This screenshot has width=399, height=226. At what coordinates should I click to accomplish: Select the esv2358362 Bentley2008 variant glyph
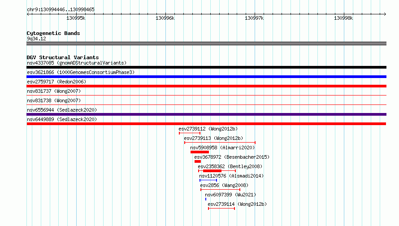point(217,171)
